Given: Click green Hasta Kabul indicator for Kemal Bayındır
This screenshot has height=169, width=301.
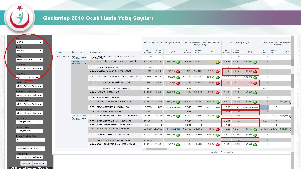Looking at the screenshot, I should 178,102.
